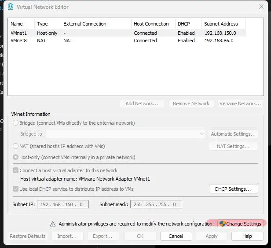The image size is (271, 248).
Task: Click the warning triangle icon
Action: pos(53,224)
